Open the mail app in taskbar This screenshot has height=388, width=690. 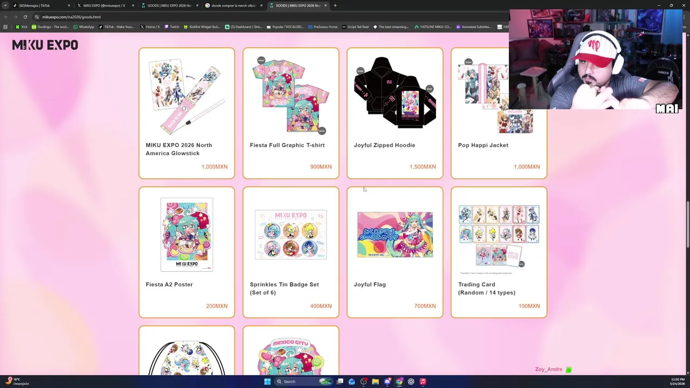[x=351, y=382]
